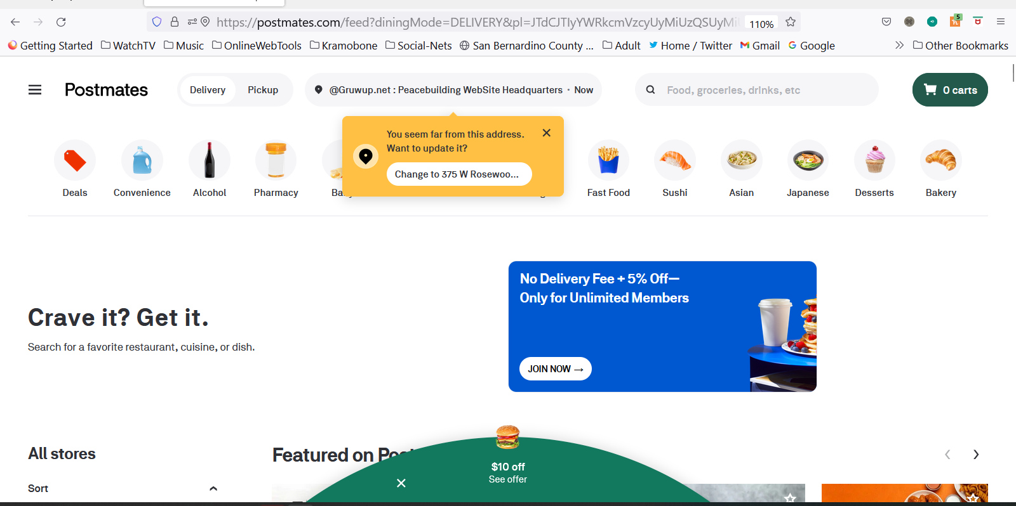Collapse the Sort section
Viewport: 1016px width, 506px height.
click(213, 488)
